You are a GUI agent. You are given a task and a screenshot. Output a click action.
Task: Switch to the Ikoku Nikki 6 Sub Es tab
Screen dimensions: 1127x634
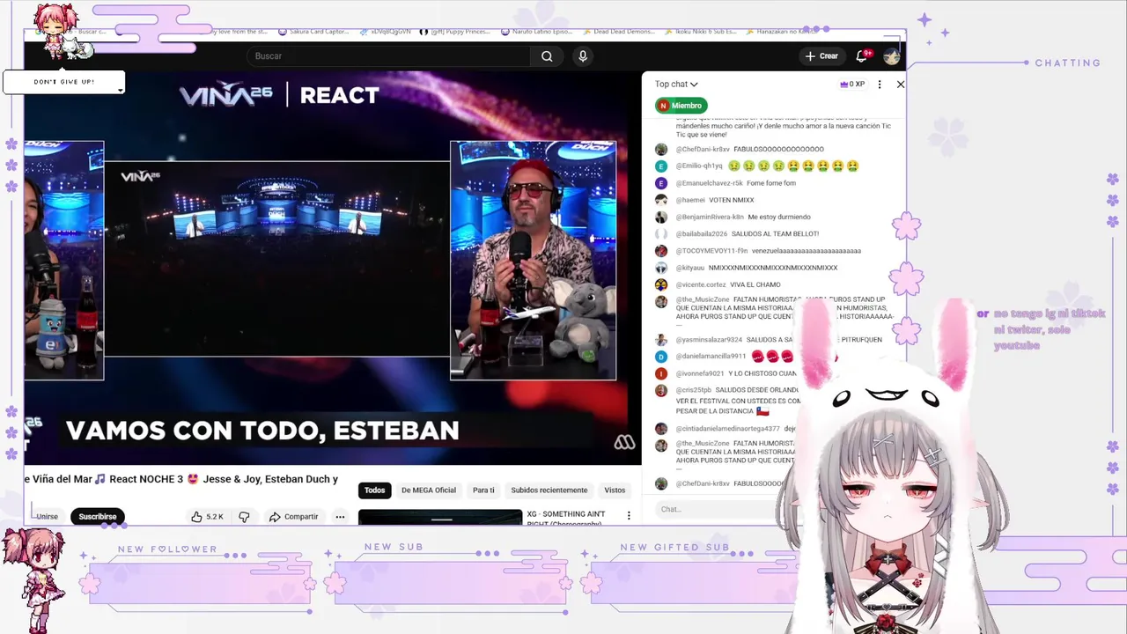(699, 32)
